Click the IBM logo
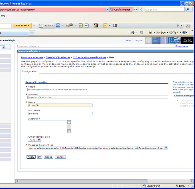Viewport: 195px width, 189px height. tap(187, 40)
